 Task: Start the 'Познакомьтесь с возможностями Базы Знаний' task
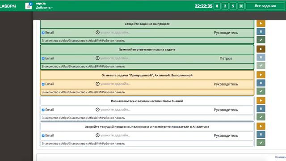261,101
